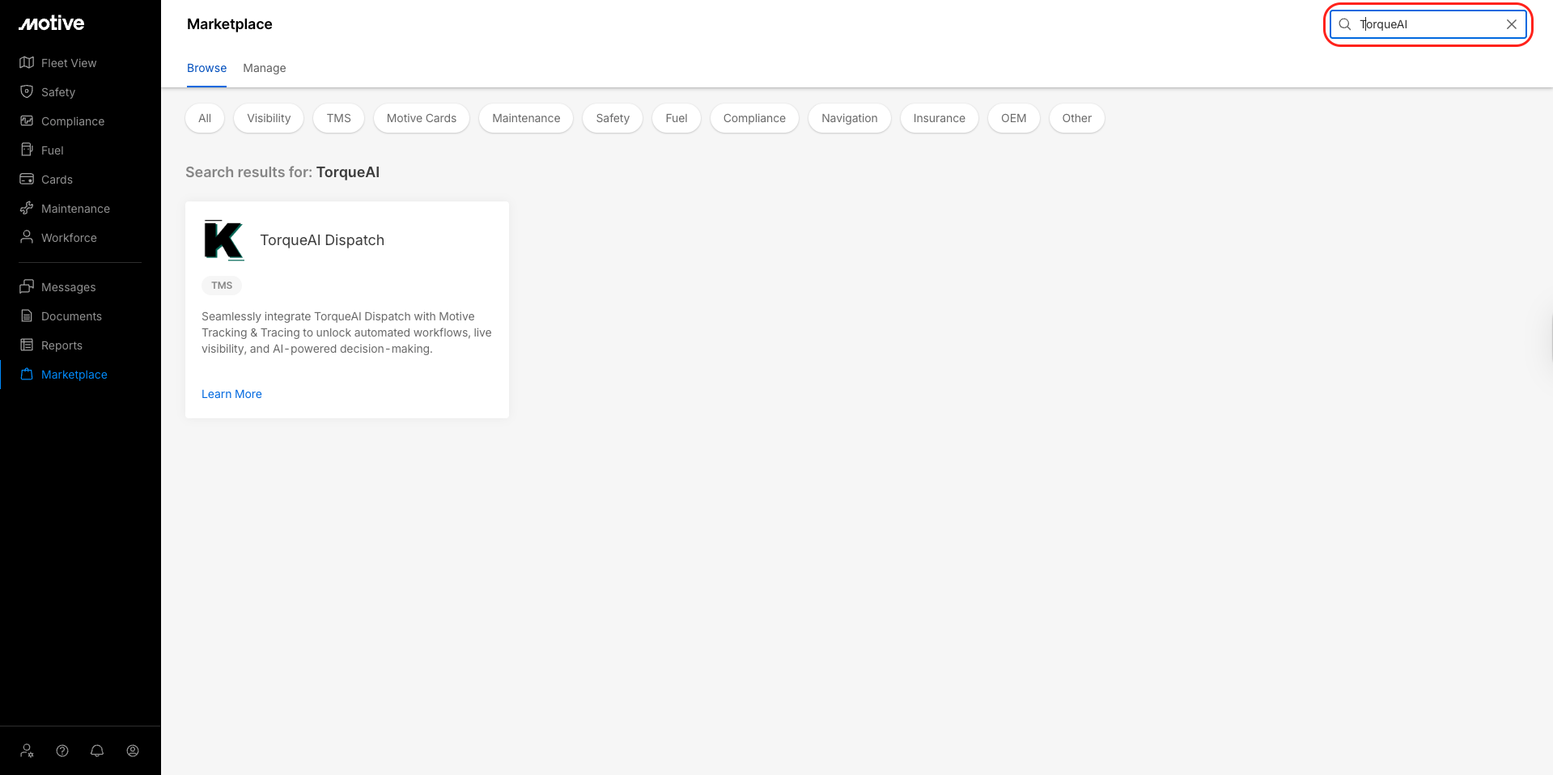Select the All category filter
1553x775 pixels.
pyautogui.click(x=205, y=118)
